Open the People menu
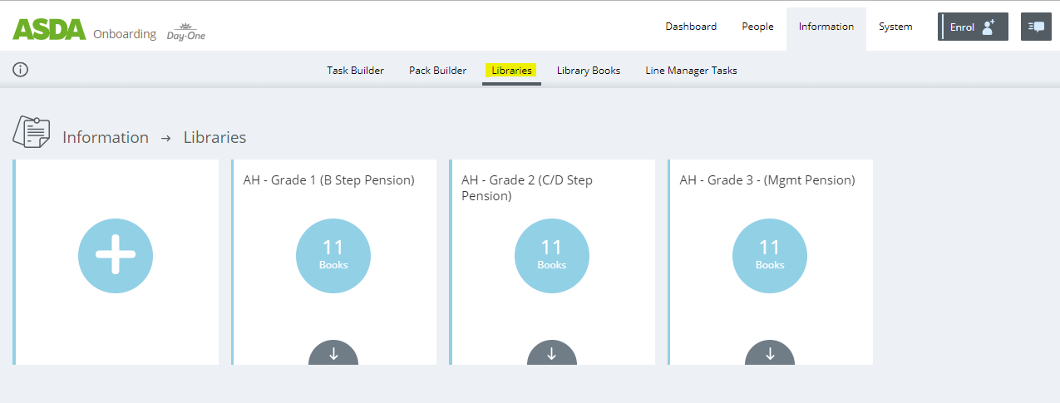This screenshot has height=403, width=1060. point(757,27)
